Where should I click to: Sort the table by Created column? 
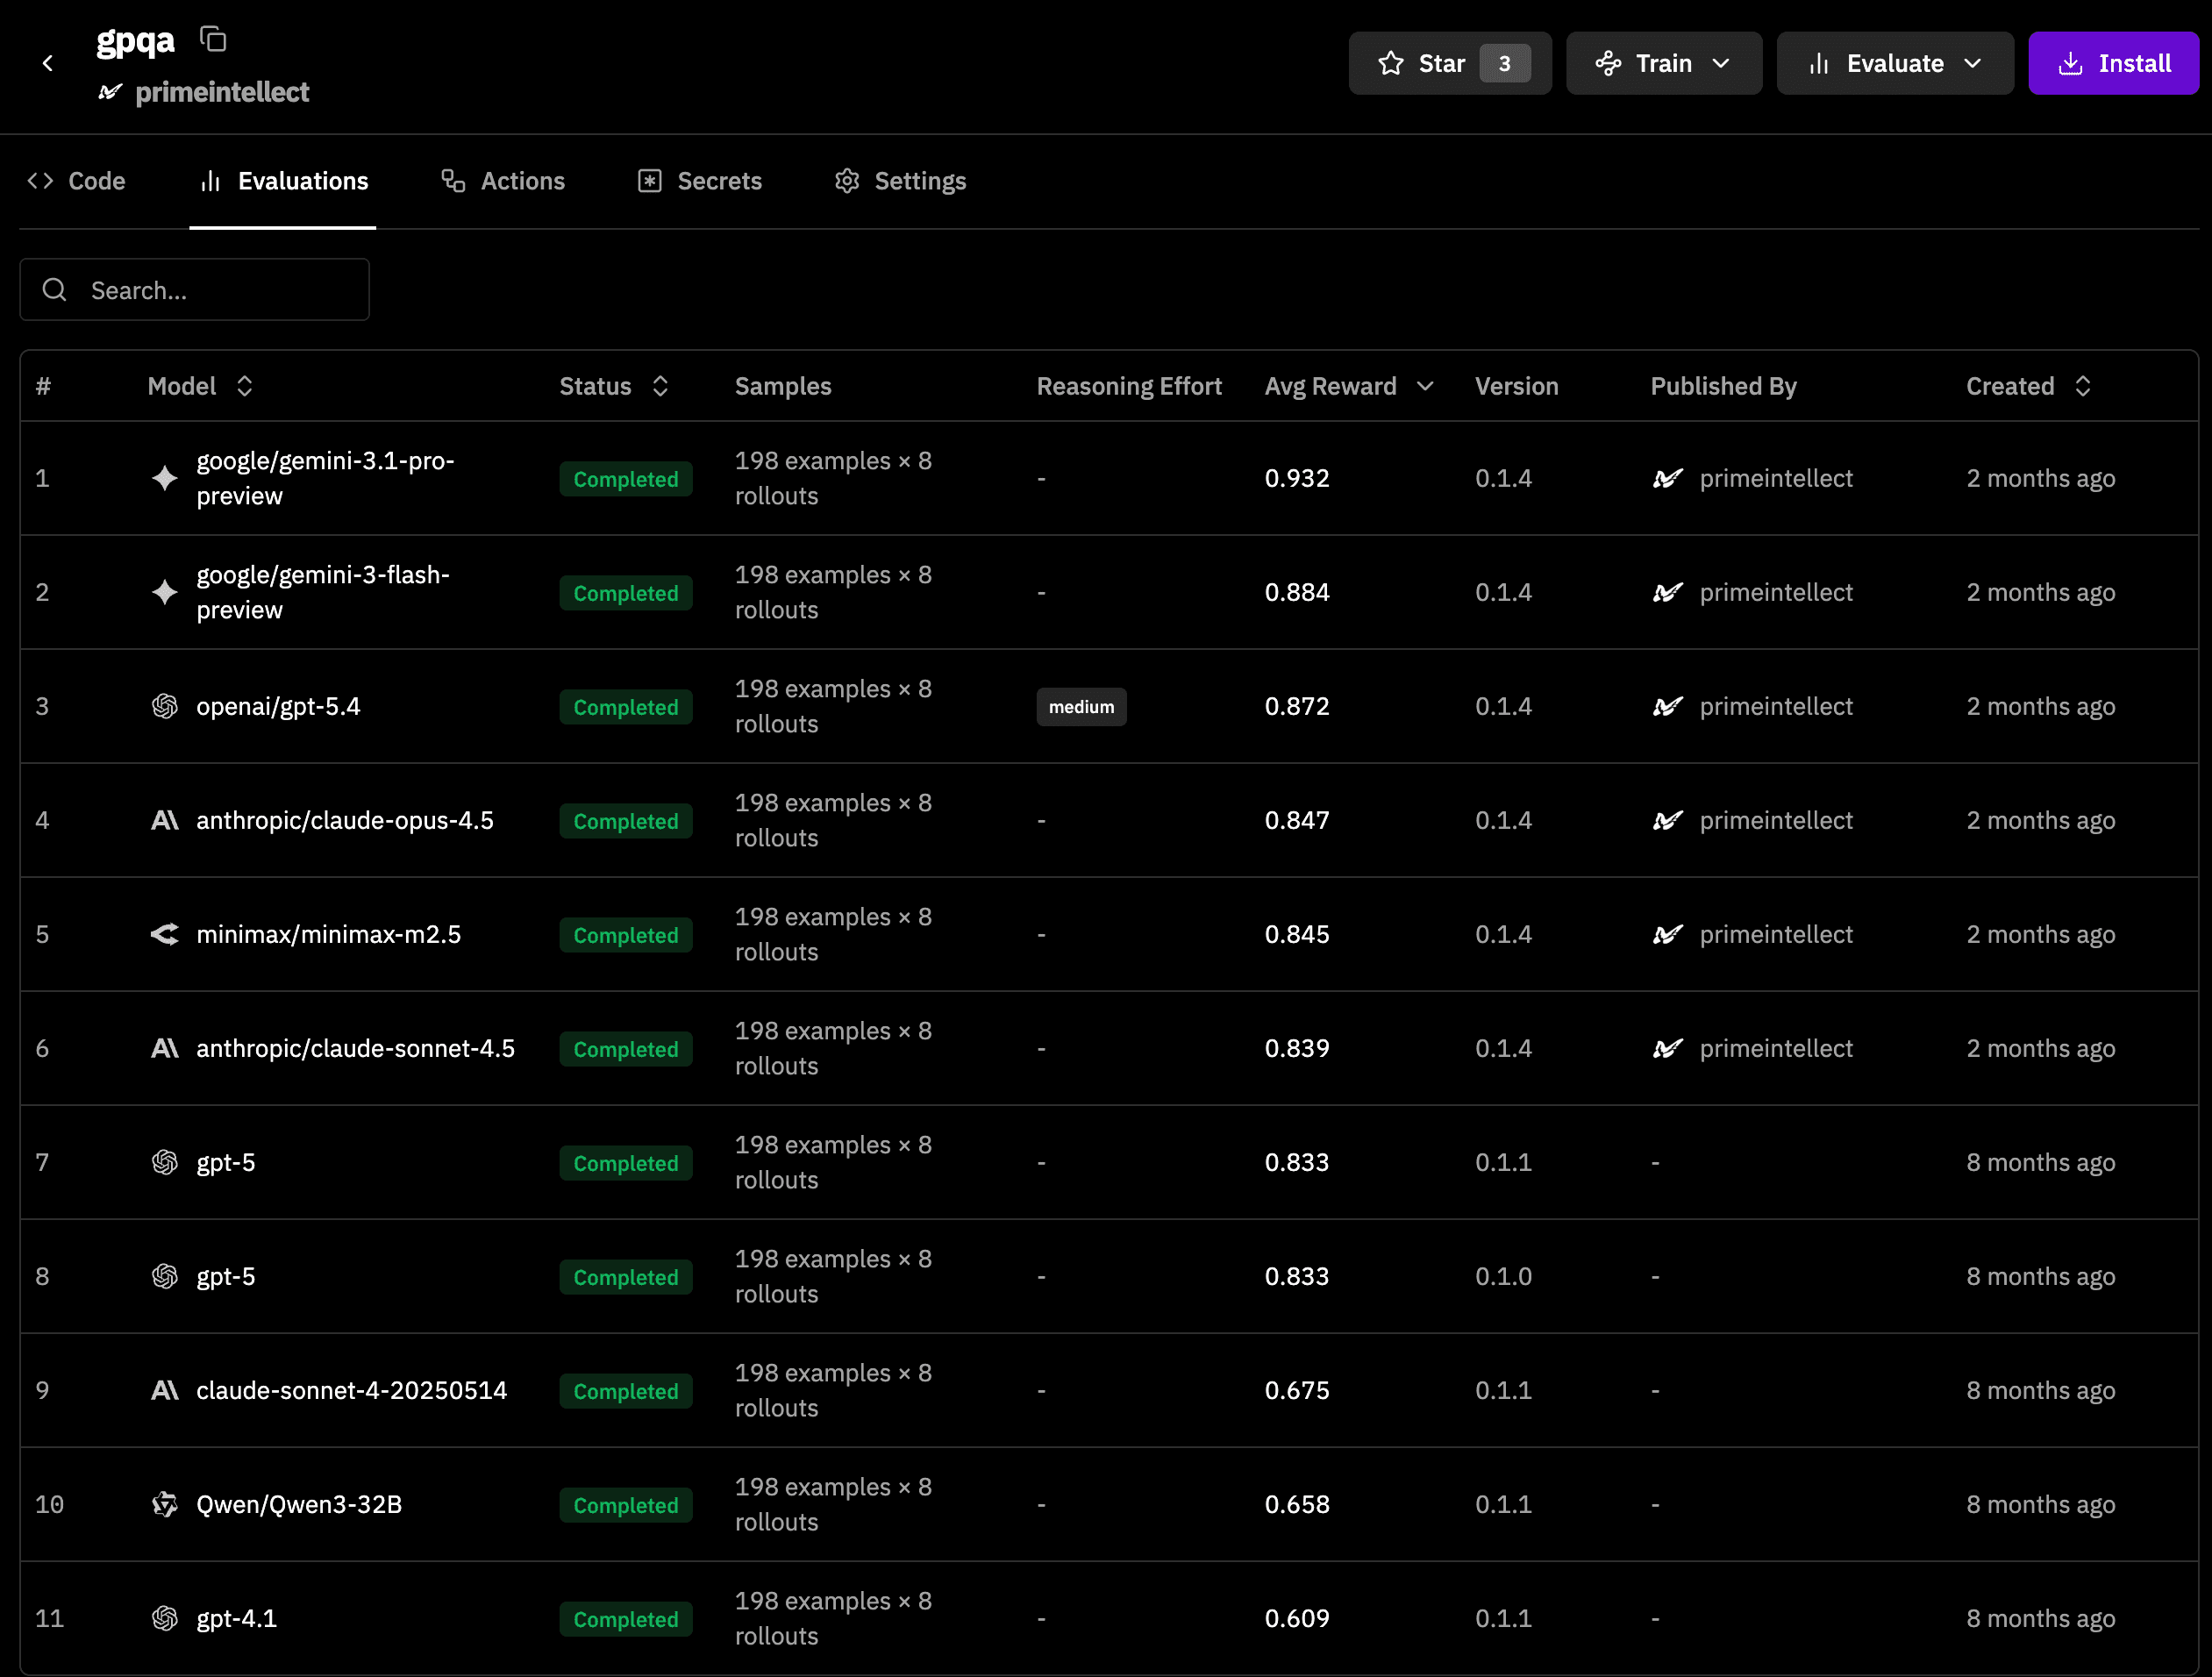tap(2029, 386)
